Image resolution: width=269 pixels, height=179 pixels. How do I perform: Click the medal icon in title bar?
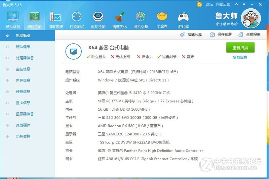199,4
